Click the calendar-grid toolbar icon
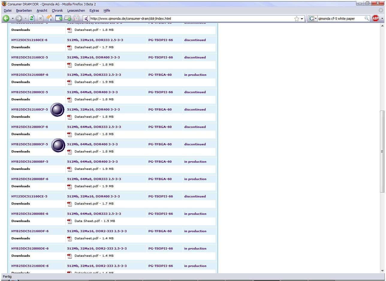This screenshot has width=386, height=281. [x=76, y=19]
